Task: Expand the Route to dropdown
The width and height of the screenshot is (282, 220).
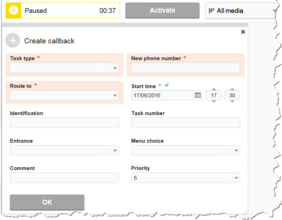Action: coord(64,95)
